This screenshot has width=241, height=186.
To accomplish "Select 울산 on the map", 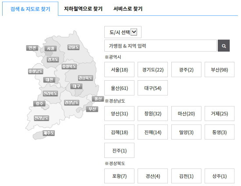I will click(98, 99).
